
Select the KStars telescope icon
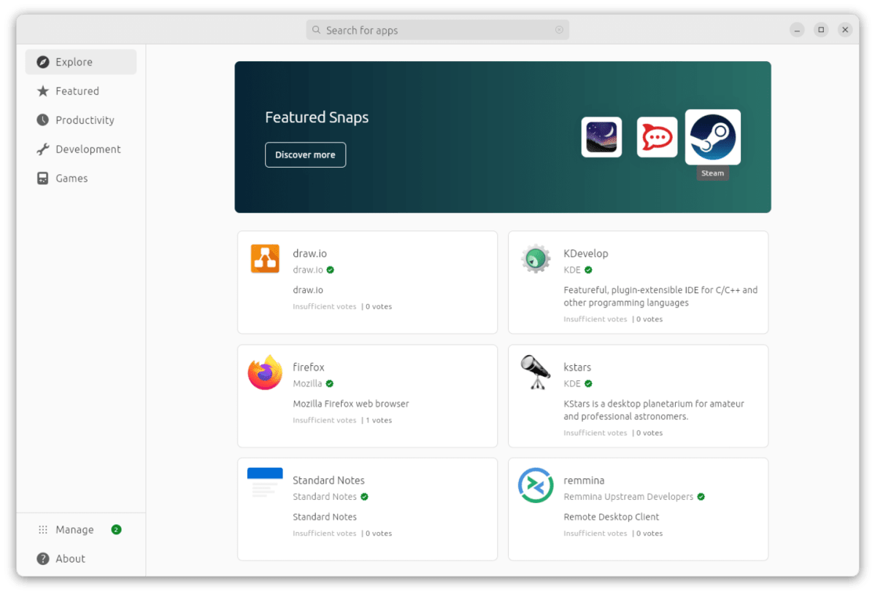(535, 372)
